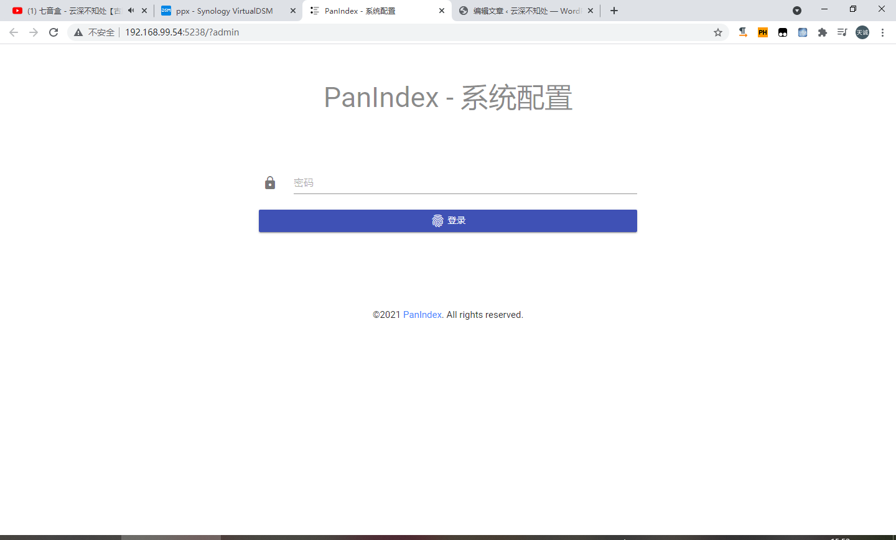Screen dimensions: 896x540
Task: Open the blue globe extension icon
Action: point(803,32)
